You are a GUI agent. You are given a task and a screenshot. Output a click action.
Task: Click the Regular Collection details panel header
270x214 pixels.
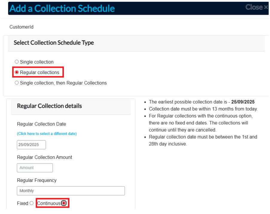click(x=49, y=106)
